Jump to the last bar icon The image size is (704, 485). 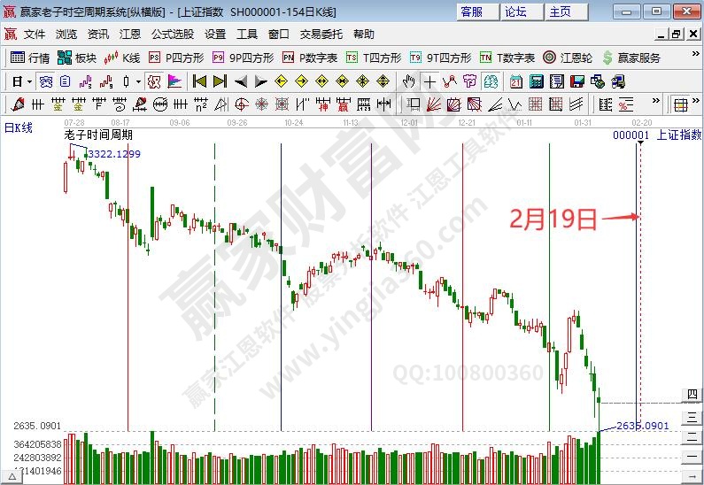pyautogui.click(x=220, y=81)
